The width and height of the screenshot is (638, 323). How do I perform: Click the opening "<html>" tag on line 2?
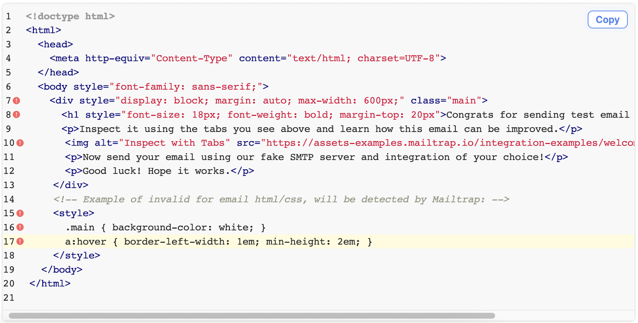point(43,30)
